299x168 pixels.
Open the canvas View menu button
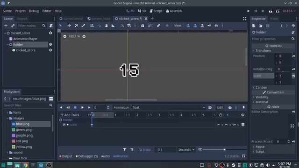point(178,26)
